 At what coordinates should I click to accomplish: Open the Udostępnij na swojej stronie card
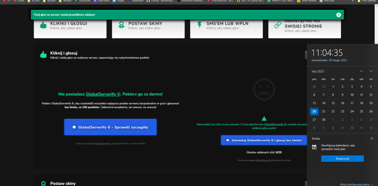coord(304,29)
